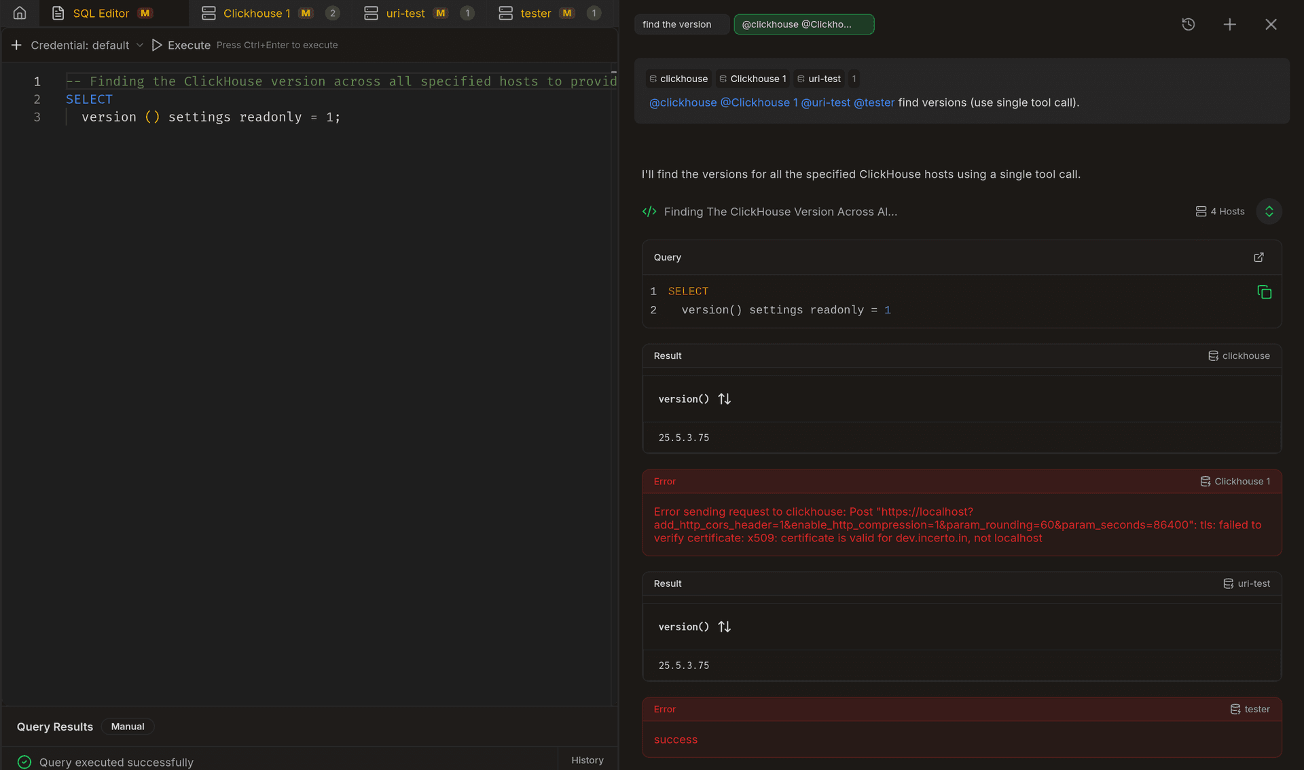Copy the query with the copy icon
The width and height of the screenshot is (1304, 770).
(x=1264, y=292)
